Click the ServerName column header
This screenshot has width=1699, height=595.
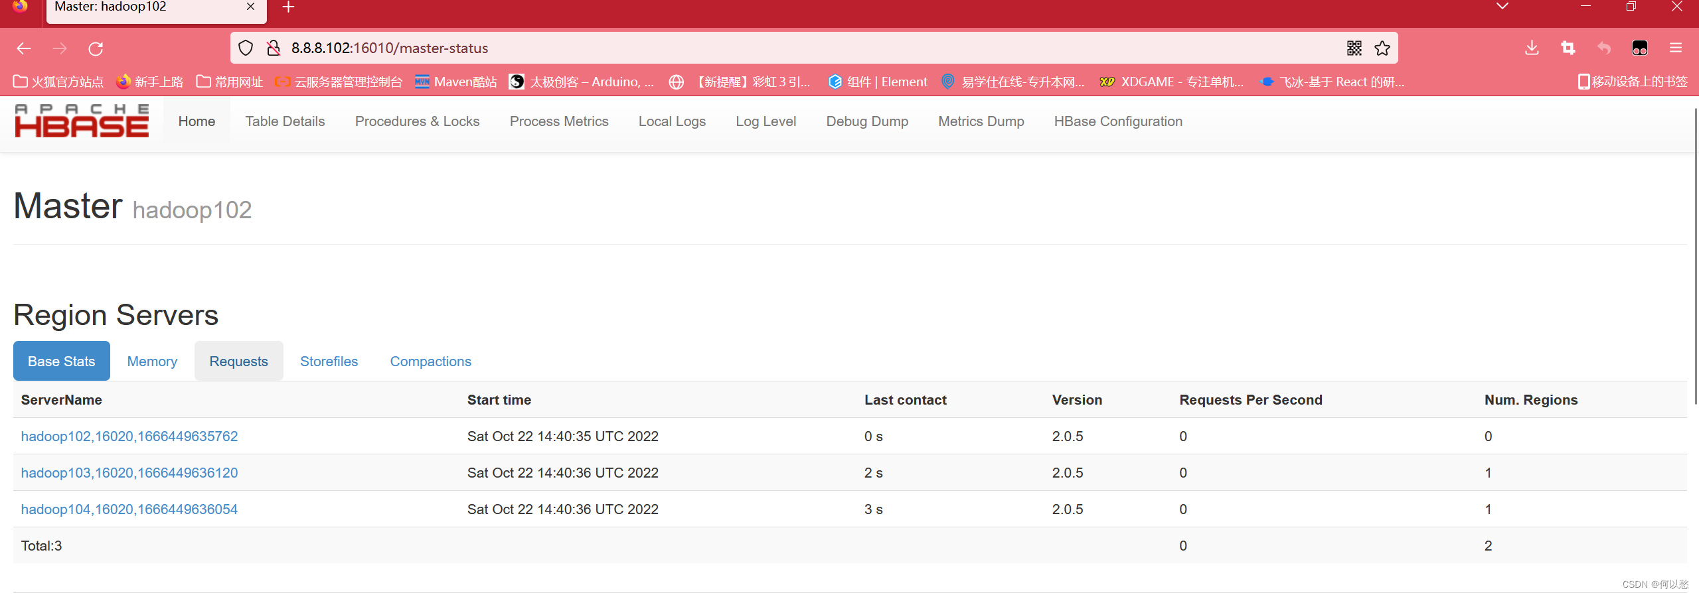[61, 400]
